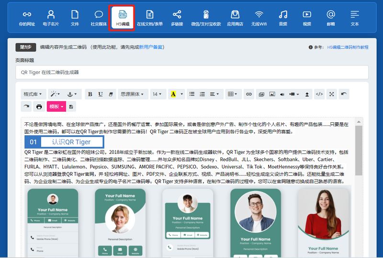Click the insert picture icon
383x258 pixels.
tap(272, 94)
